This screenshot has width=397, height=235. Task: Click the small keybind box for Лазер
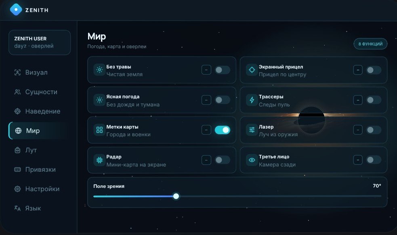point(358,130)
